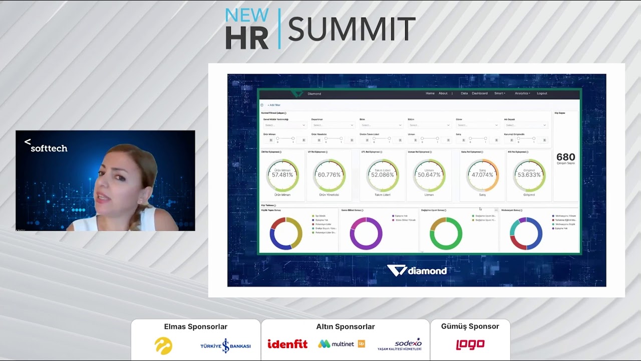The height and width of the screenshot is (361, 641).
Task: Click the Logo company sponsor logo
Action: click(470, 344)
